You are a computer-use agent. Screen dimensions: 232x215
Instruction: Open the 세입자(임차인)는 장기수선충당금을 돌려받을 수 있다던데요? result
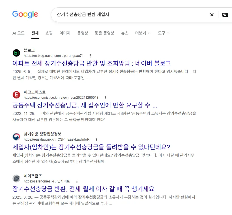(91, 147)
